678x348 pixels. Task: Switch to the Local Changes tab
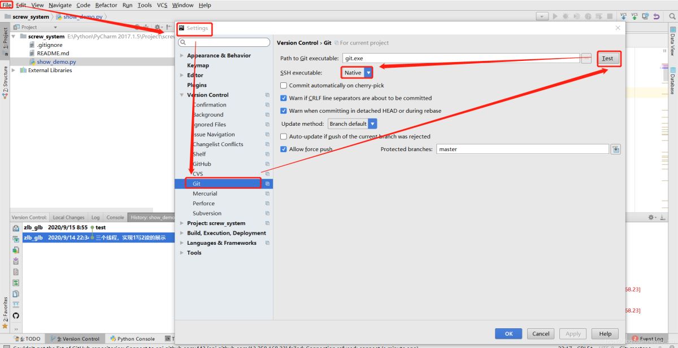pyautogui.click(x=68, y=217)
